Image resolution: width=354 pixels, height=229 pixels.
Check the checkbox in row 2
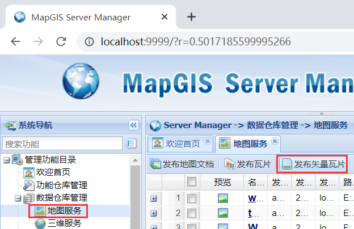tap(192, 213)
